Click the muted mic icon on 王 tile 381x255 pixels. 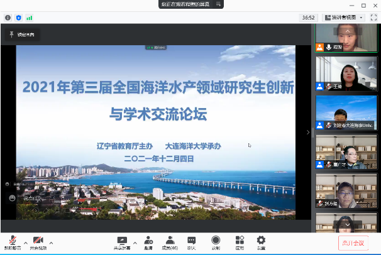pos(329,87)
